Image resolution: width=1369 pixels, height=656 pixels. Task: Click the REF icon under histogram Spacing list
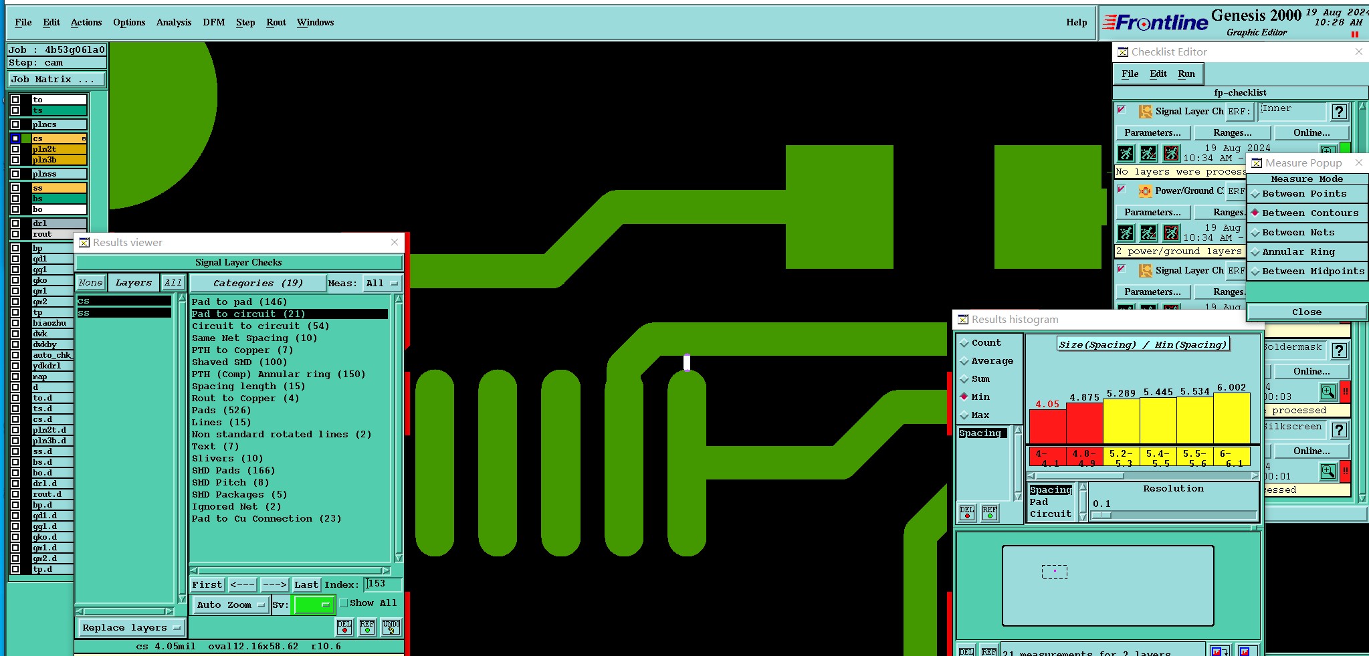pyautogui.click(x=990, y=513)
